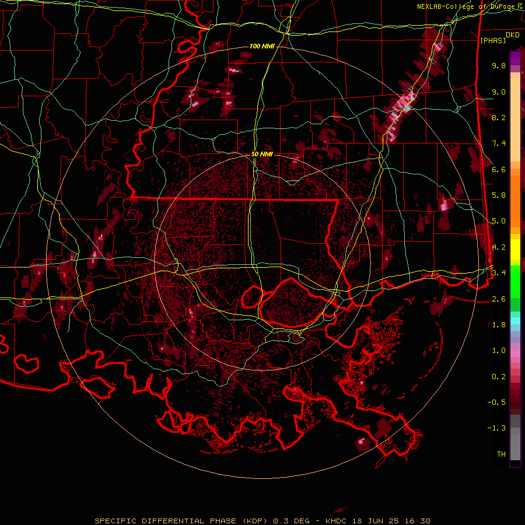Image resolution: width=525 pixels, height=525 pixels.
Task: Click the "18 JUN 25 16:30" timestamp
Action: pos(391,521)
